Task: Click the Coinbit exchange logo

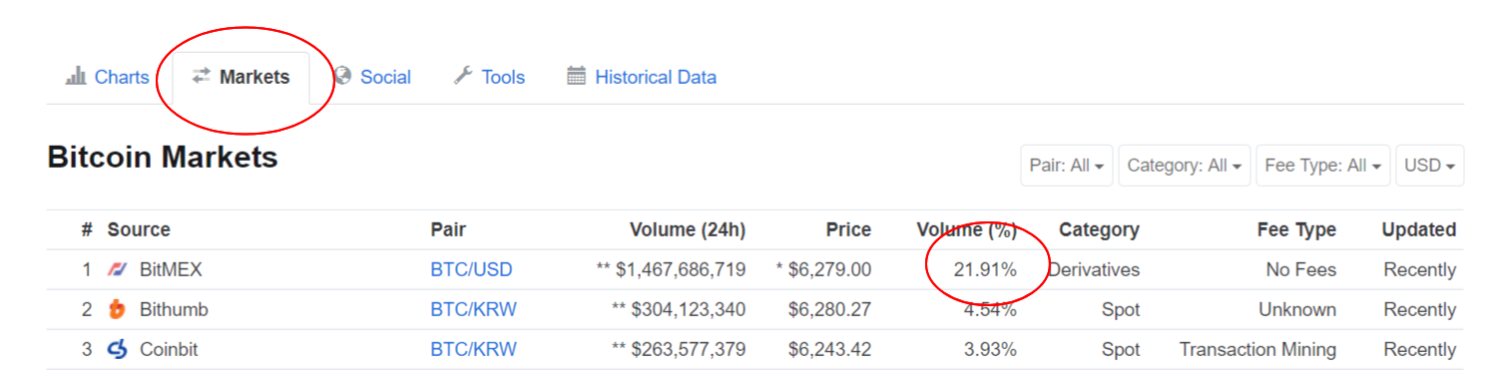Action: (x=118, y=349)
